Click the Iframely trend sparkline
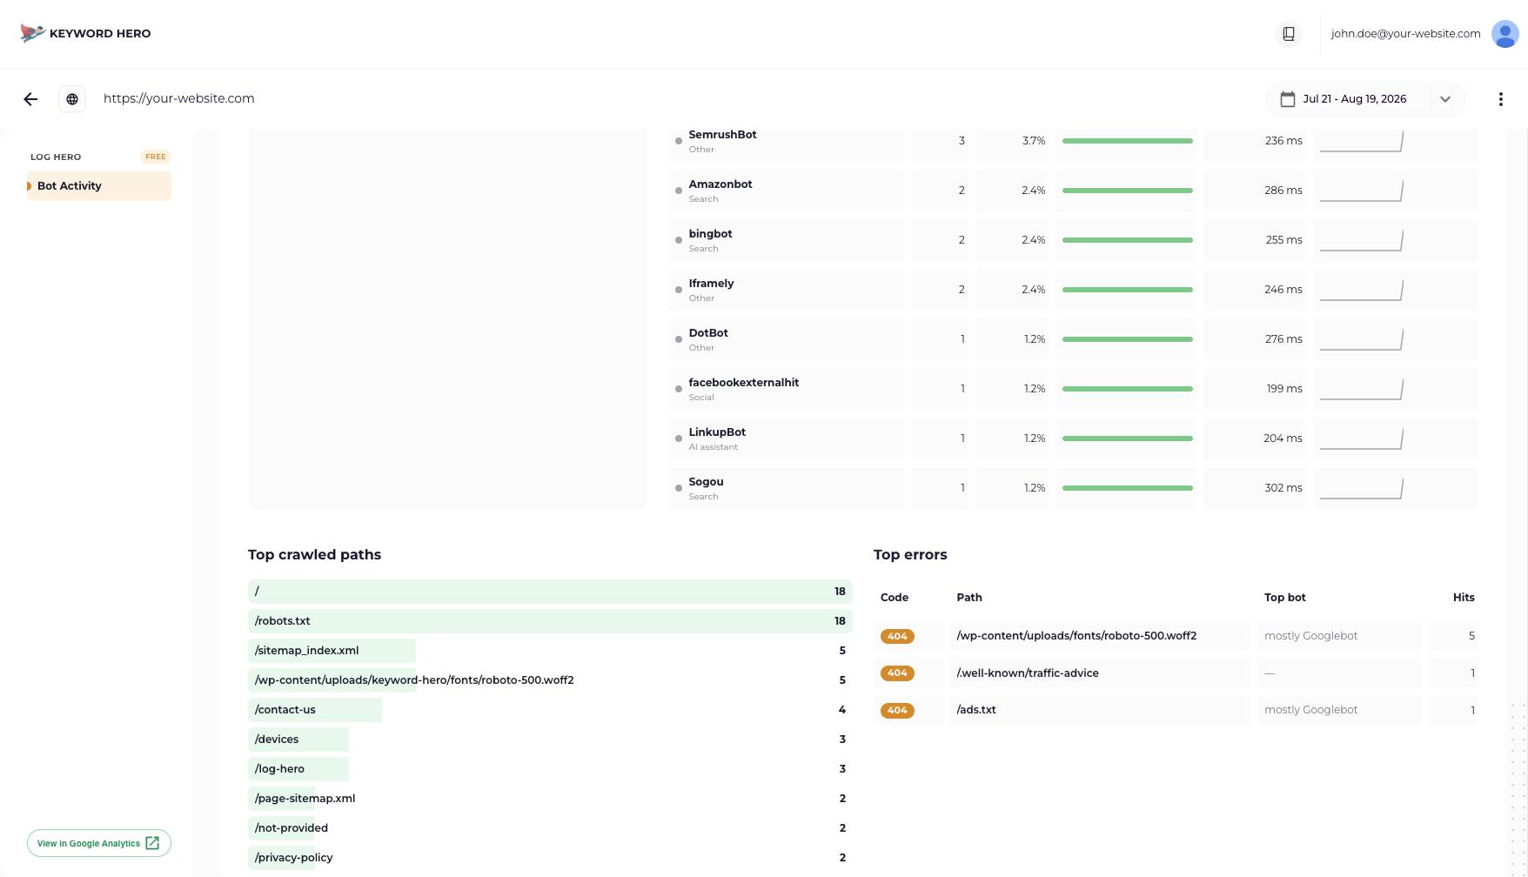The image size is (1528, 877). (x=1361, y=290)
